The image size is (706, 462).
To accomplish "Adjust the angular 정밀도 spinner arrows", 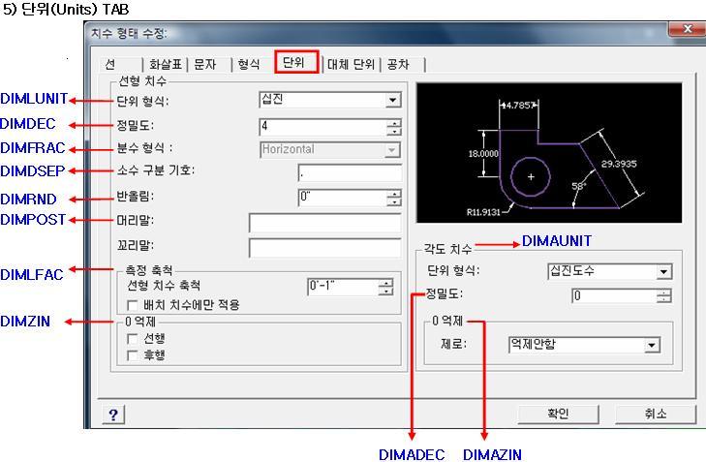I will point(664,295).
